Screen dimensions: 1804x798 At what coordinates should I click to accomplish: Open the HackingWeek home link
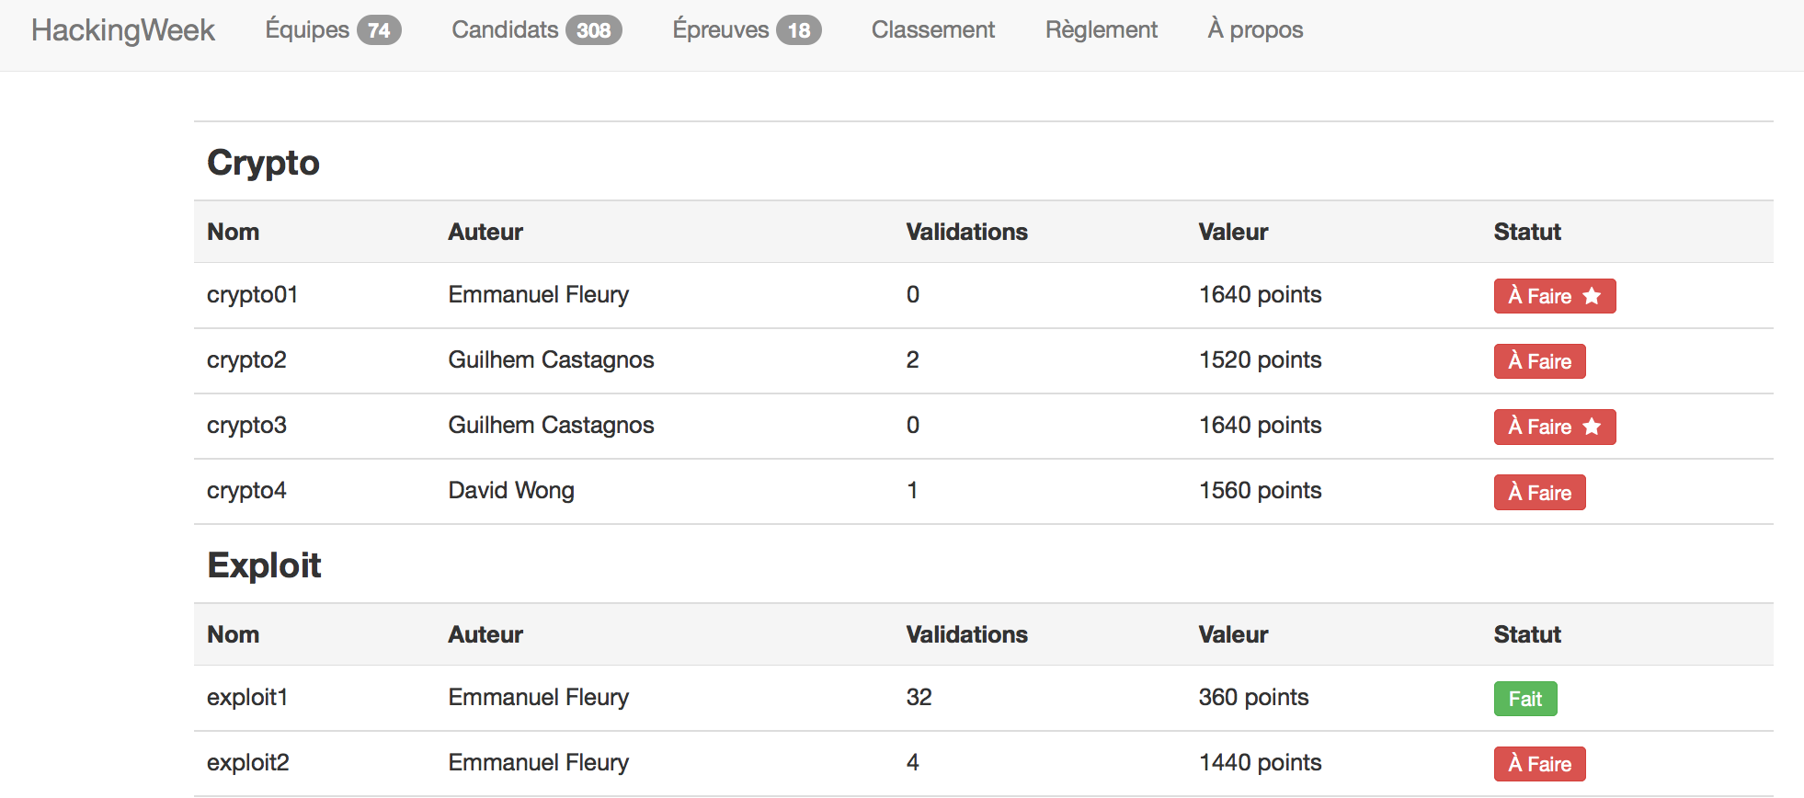click(123, 30)
